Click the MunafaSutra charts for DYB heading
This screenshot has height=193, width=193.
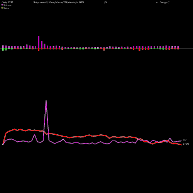coord(58,2)
